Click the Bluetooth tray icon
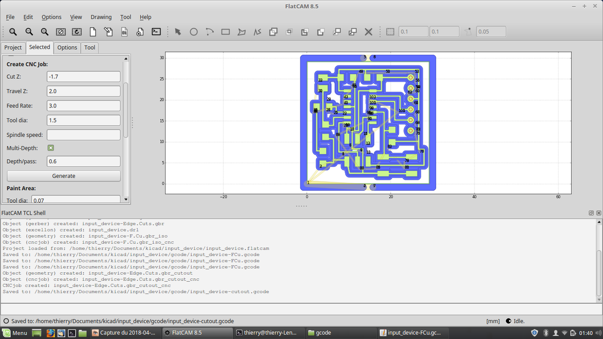Screen dimensions: 603x339 tap(546, 332)
